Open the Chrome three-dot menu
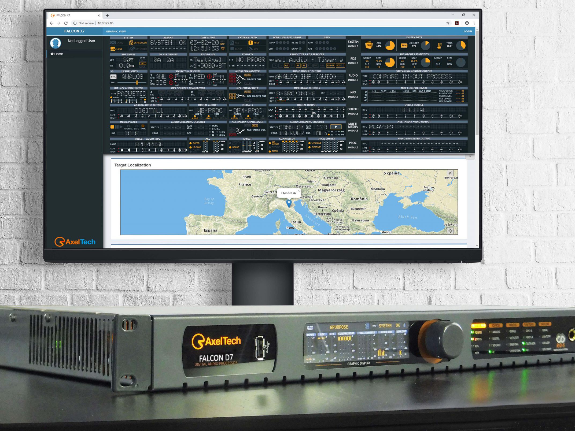Viewport: 575px width, 431px height. pos(474,23)
